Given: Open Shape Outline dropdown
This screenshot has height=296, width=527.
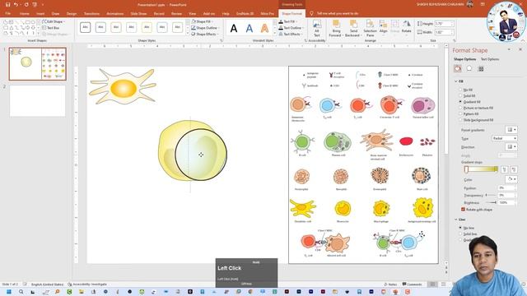Looking at the screenshot, I should click(205, 28).
